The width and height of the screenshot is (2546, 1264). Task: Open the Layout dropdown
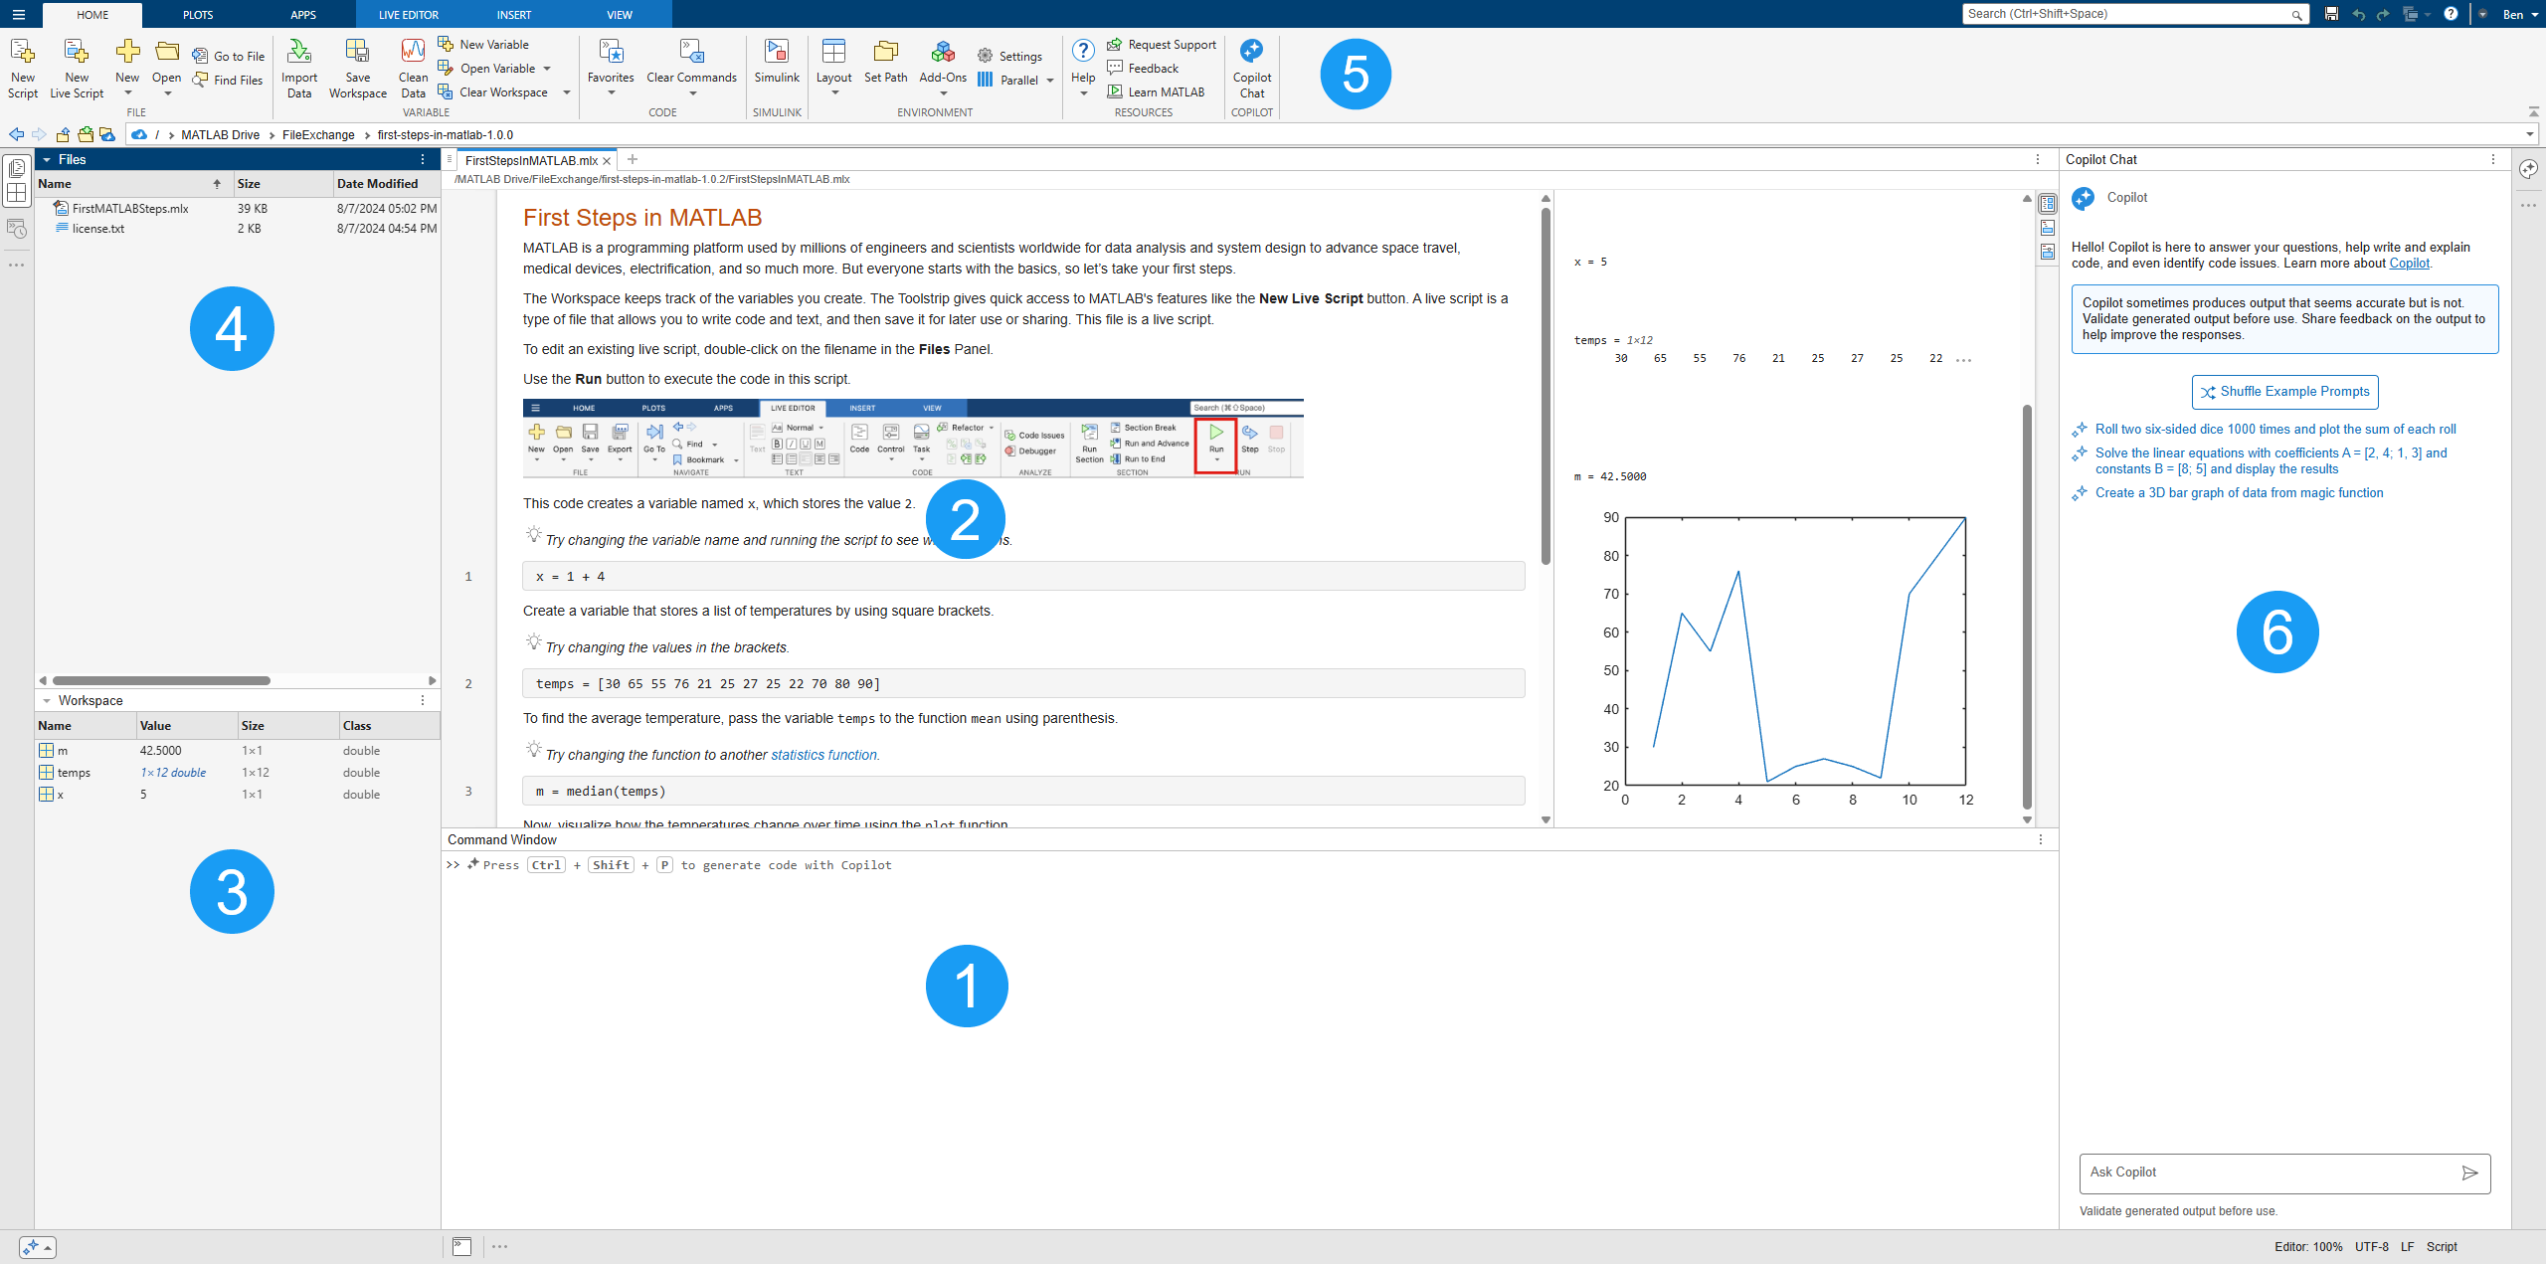(833, 93)
